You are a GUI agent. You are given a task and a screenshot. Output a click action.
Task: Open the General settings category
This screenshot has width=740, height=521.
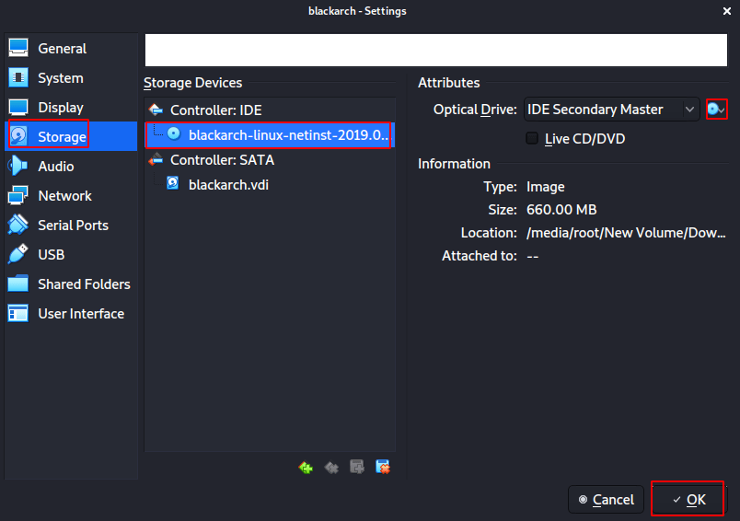click(x=71, y=49)
